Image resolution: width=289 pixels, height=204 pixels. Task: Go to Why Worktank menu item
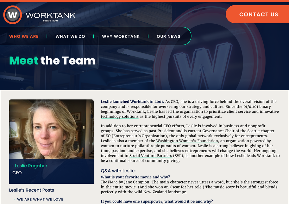coord(121,36)
